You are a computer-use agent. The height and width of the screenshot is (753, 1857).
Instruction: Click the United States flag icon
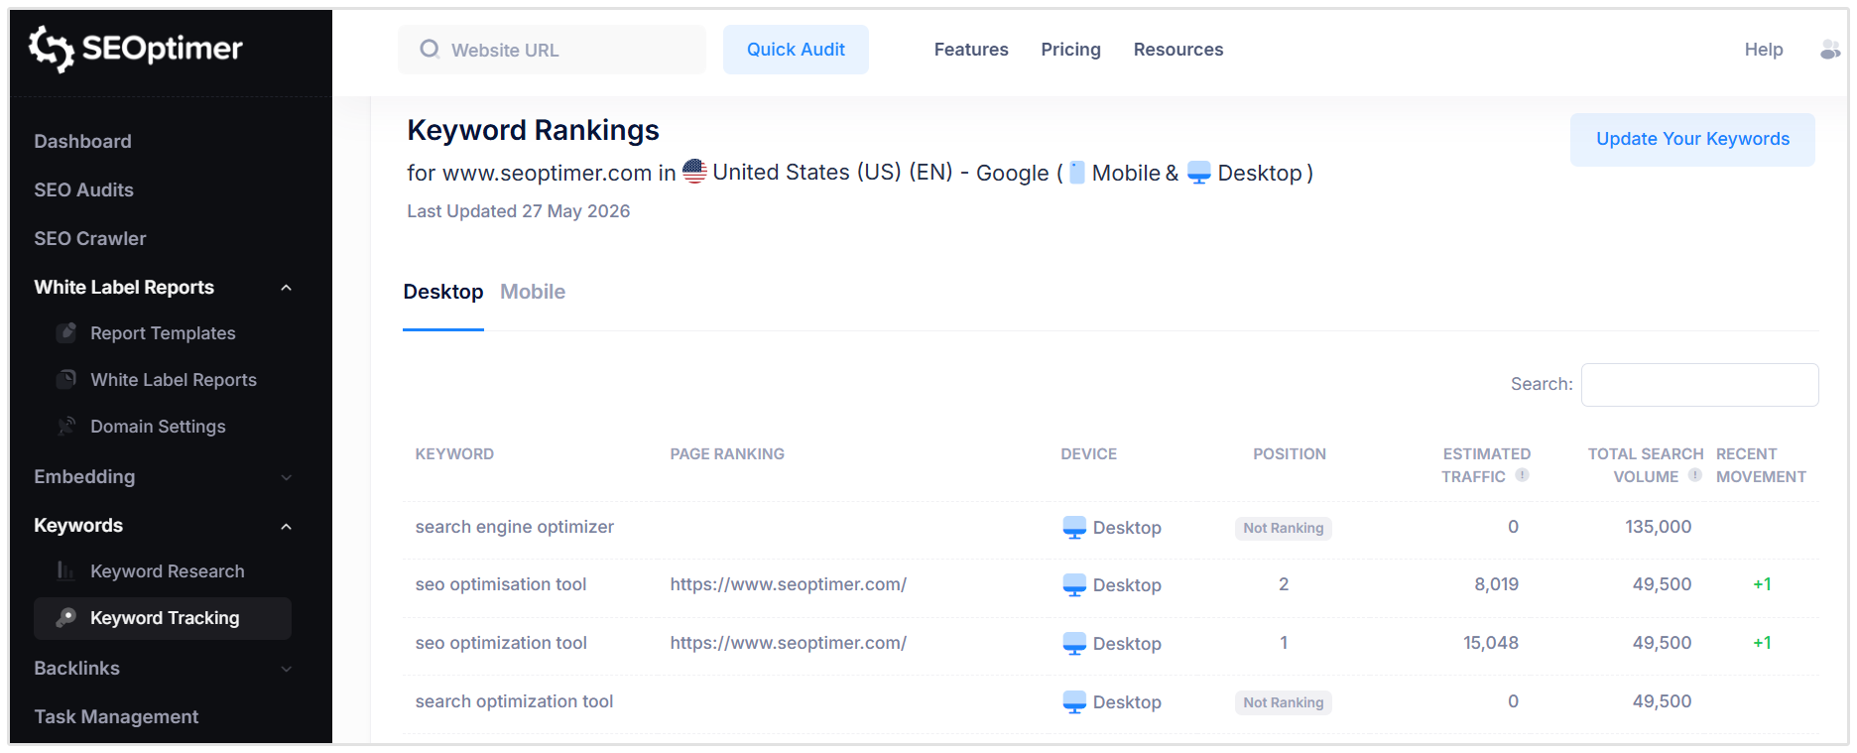[694, 172]
